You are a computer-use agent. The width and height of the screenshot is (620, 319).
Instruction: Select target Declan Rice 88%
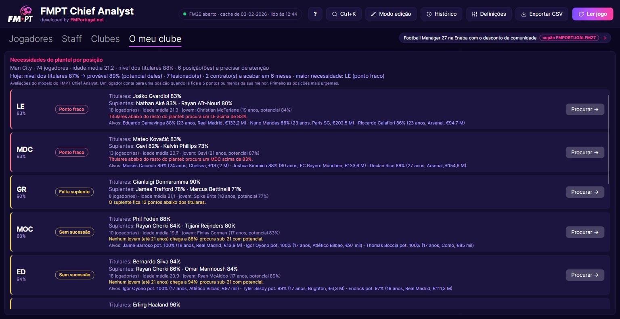pyautogui.click(x=418, y=166)
